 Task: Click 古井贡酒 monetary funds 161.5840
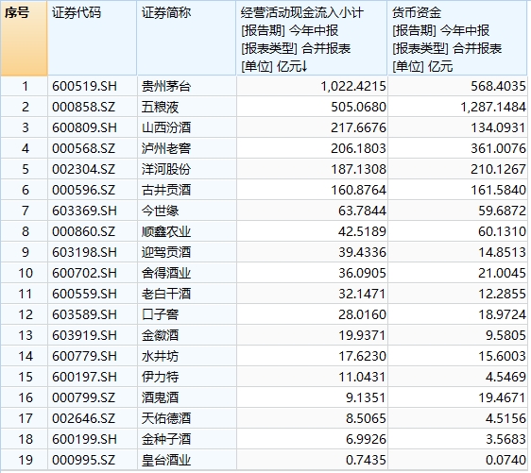pyautogui.click(x=498, y=190)
